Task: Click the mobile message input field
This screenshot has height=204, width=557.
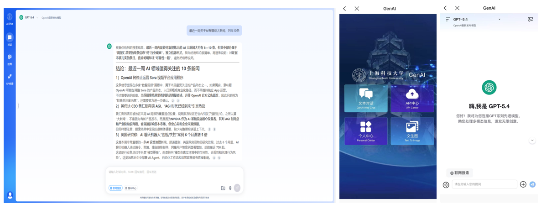Action: [484, 184]
